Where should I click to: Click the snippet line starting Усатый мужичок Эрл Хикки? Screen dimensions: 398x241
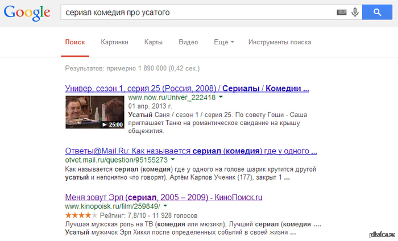[x=180, y=232]
